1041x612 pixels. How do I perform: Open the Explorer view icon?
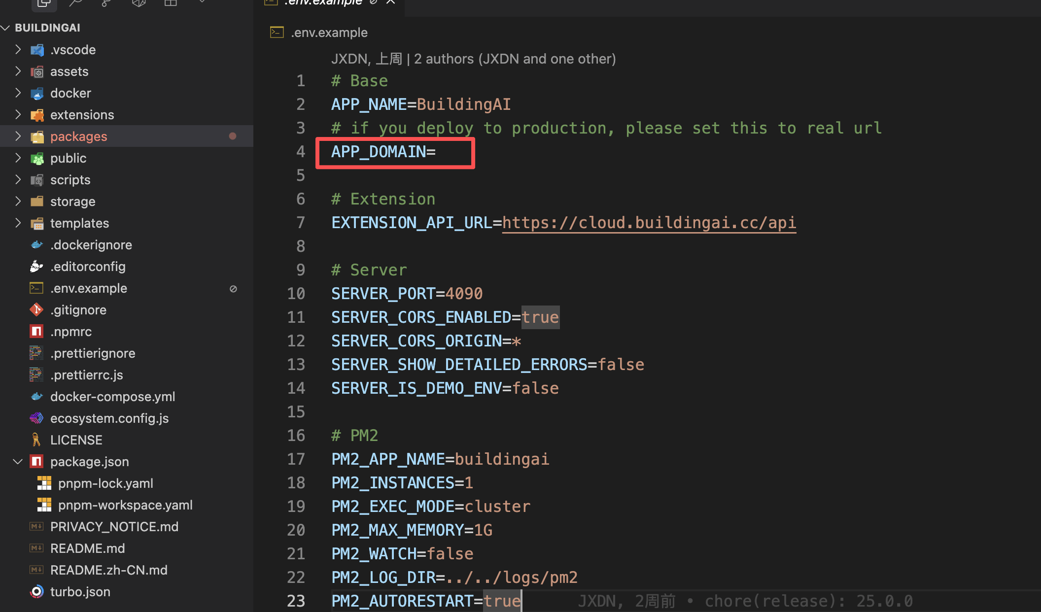(x=44, y=3)
